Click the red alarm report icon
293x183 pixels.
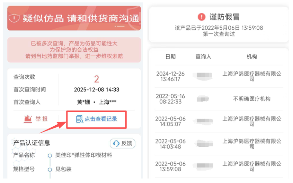pyautogui.click(x=27, y=119)
